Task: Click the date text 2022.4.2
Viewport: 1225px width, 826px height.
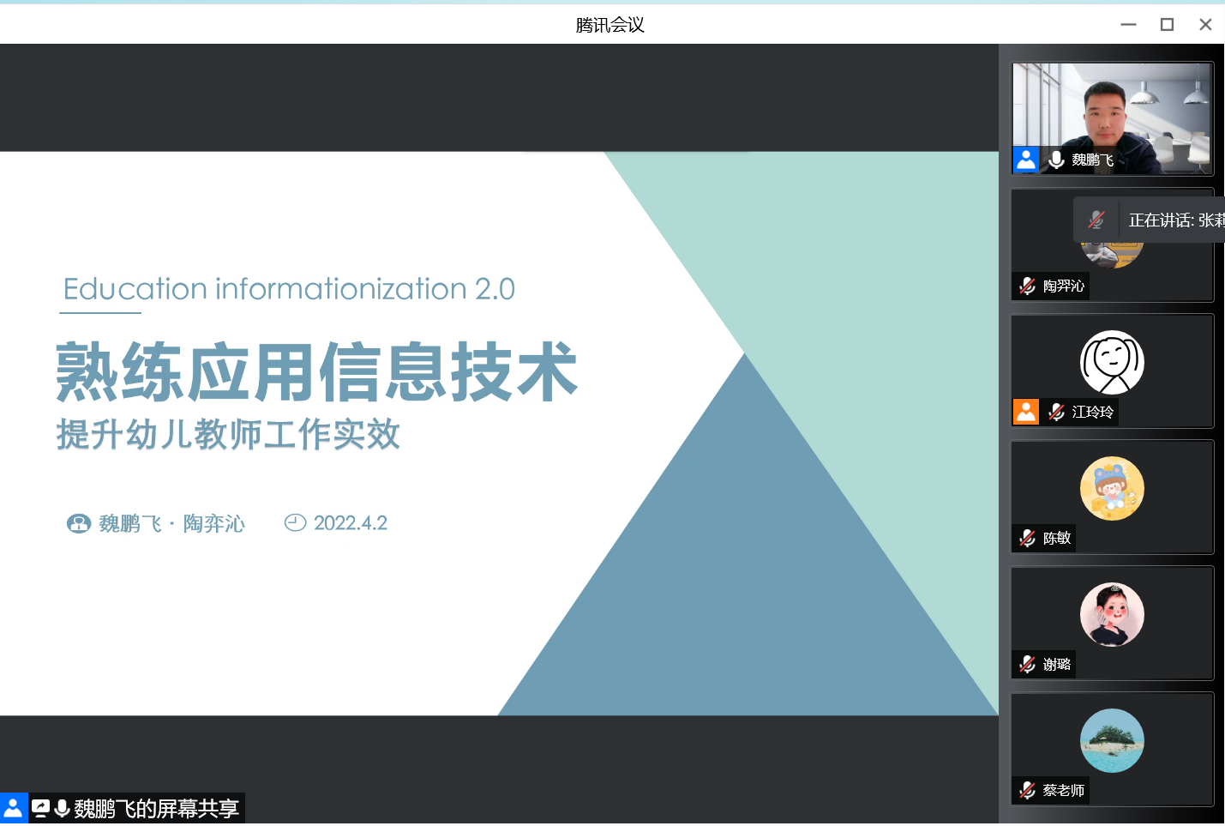Action: [351, 522]
